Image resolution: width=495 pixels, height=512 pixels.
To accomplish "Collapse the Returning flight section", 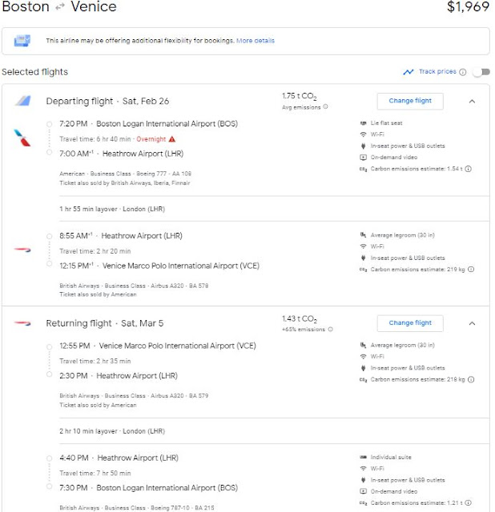I will [472, 323].
